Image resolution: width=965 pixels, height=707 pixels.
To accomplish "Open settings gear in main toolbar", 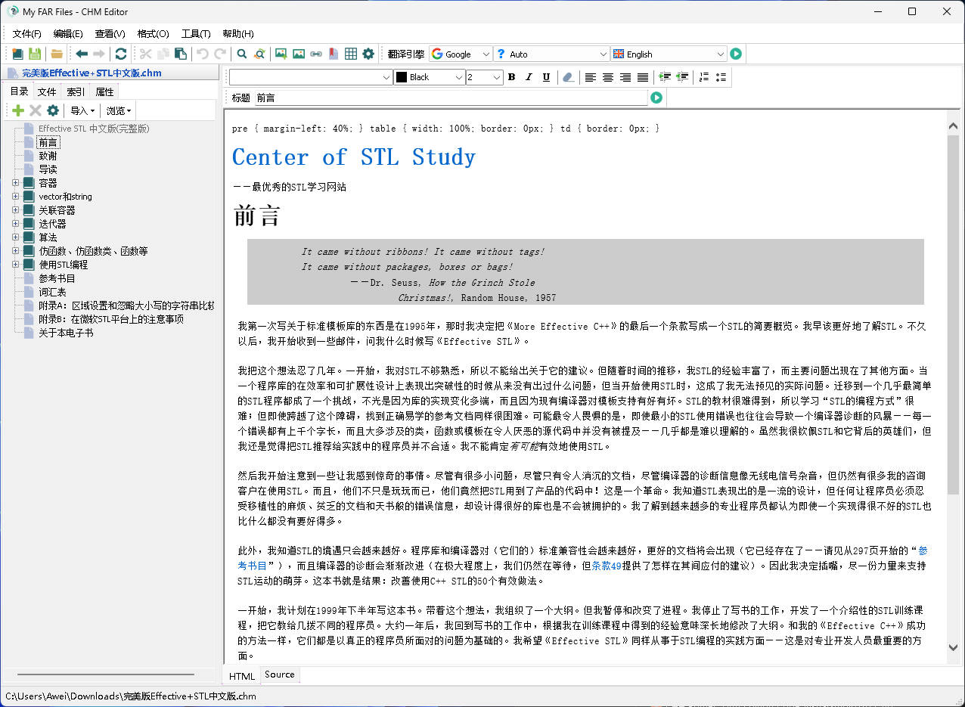I will click(x=368, y=54).
